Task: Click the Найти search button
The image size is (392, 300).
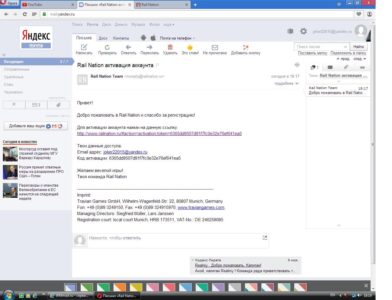Action: tap(359, 47)
